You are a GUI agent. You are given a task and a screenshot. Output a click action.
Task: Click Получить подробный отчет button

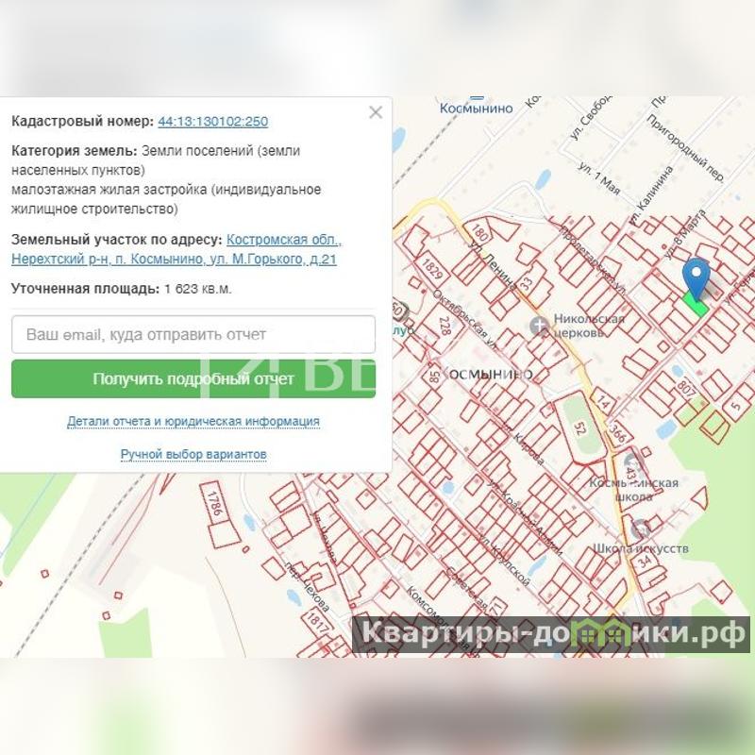(x=193, y=379)
